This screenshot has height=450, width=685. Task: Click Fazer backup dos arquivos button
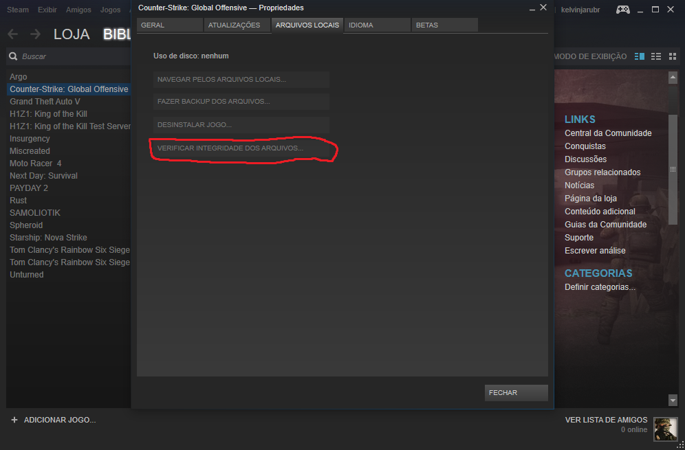click(x=241, y=102)
